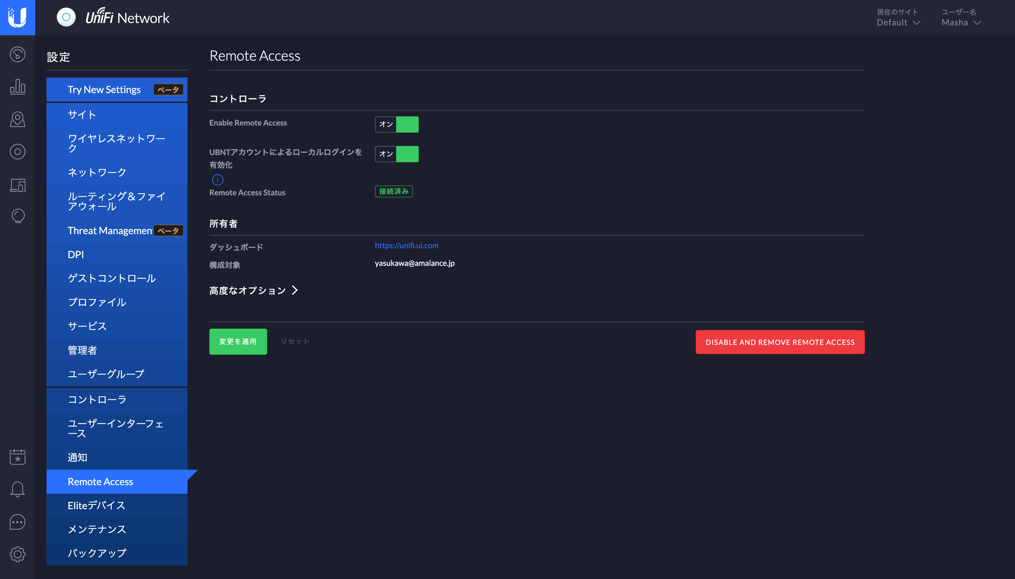Click the リセット reset button
The height and width of the screenshot is (579, 1015).
coord(295,342)
